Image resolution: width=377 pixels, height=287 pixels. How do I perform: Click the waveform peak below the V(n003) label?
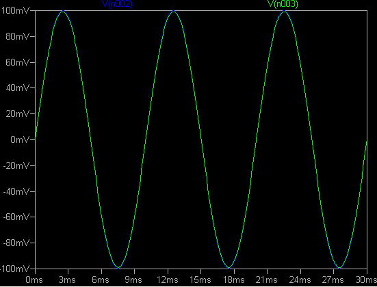click(x=284, y=12)
